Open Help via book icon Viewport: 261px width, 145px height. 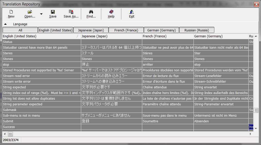pos(111,12)
